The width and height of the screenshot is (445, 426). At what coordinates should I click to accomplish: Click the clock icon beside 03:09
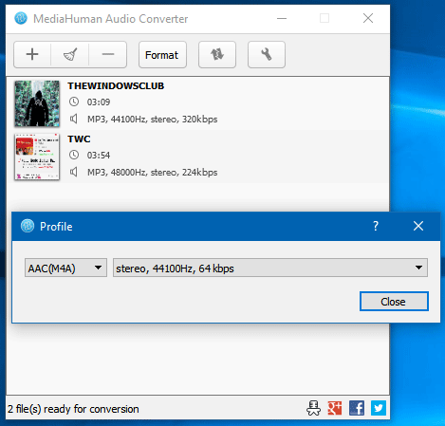[74, 102]
